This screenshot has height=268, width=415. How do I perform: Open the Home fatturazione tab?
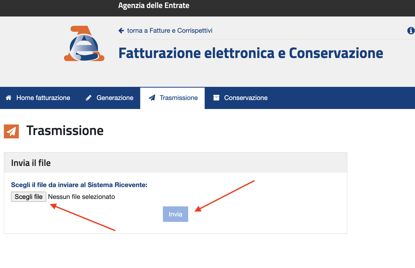tap(38, 98)
